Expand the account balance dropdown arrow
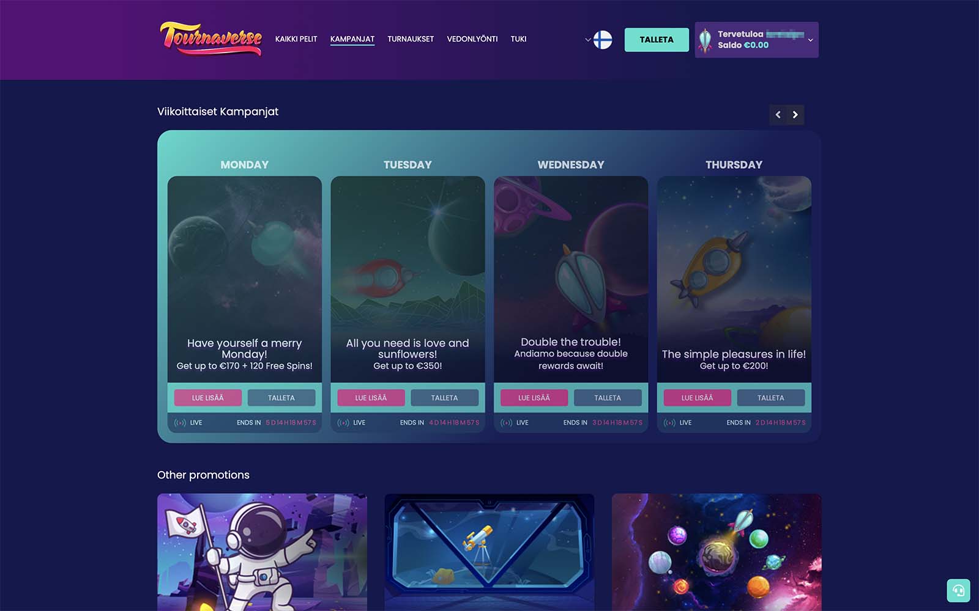The height and width of the screenshot is (611, 979). 810,40
